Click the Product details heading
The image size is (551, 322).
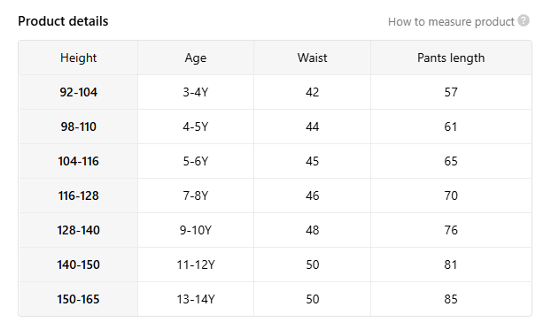[x=63, y=21]
